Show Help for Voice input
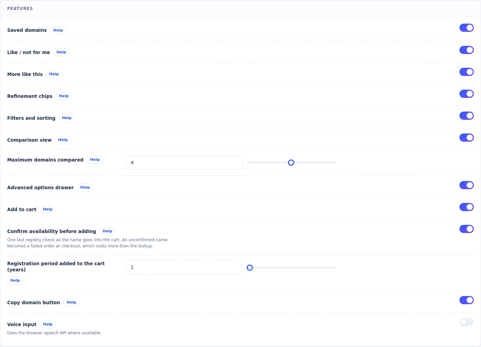Viewport: 481px width, 347px height. (x=48, y=324)
